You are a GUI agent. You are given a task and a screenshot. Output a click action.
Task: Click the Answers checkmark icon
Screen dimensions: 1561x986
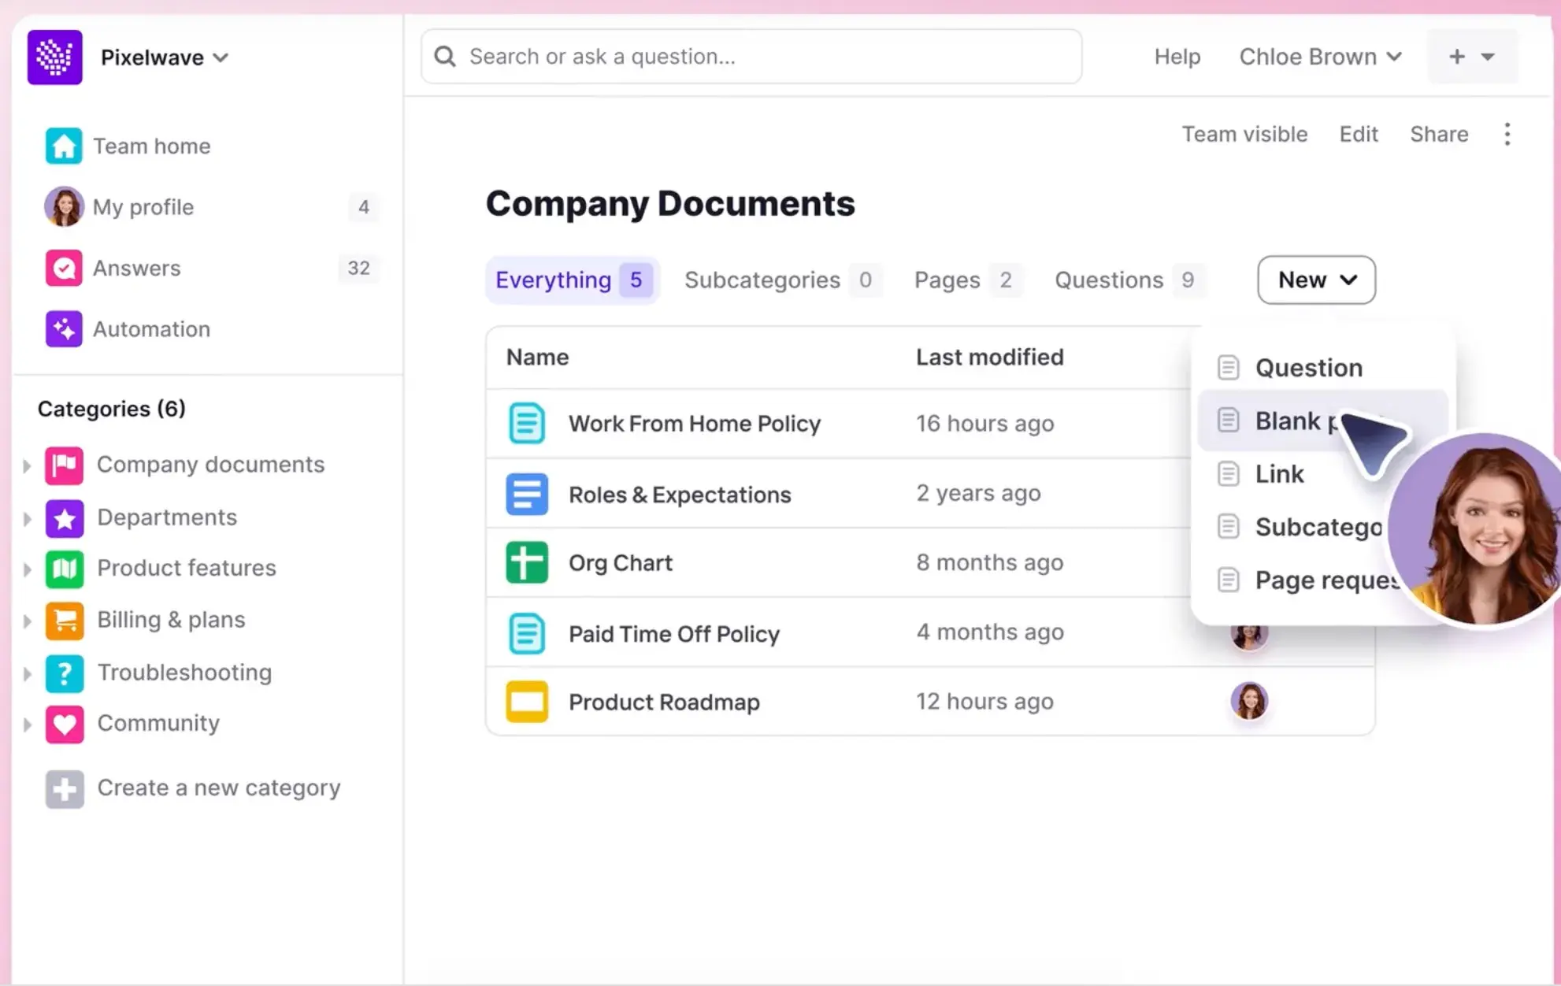click(64, 269)
